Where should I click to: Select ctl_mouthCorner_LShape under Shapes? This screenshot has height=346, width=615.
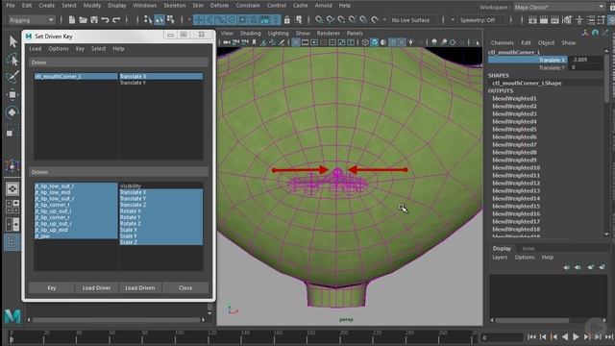coord(527,83)
